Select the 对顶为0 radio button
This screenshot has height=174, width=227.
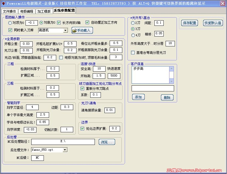point(10,23)
